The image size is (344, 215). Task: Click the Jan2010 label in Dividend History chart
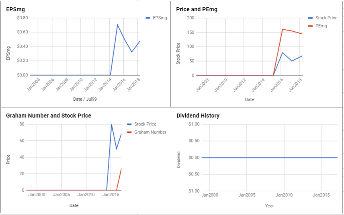pos(284,195)
